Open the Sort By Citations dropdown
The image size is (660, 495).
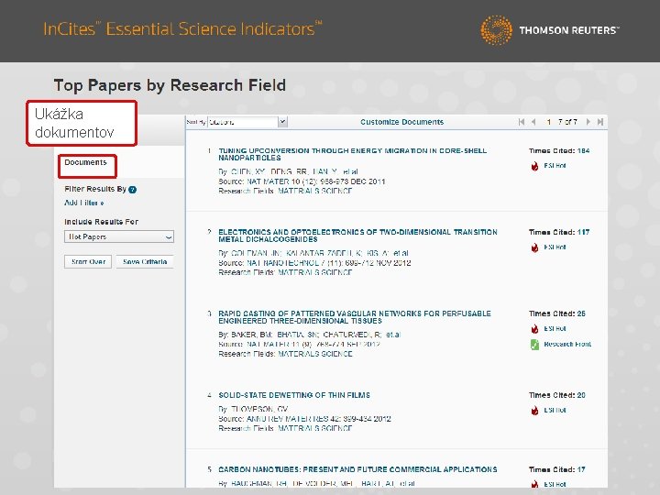[247, 122]
